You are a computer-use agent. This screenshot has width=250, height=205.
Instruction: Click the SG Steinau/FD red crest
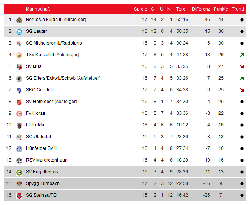[x=19, y=196]
